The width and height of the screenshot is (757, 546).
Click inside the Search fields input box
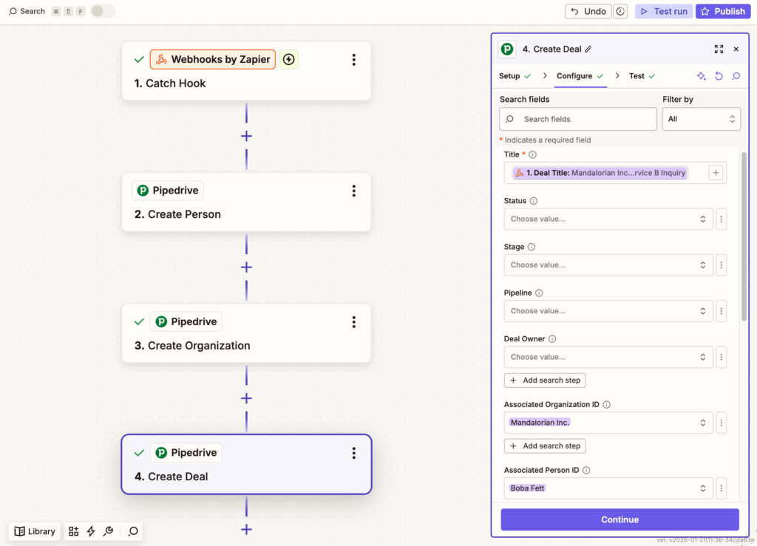577,118
